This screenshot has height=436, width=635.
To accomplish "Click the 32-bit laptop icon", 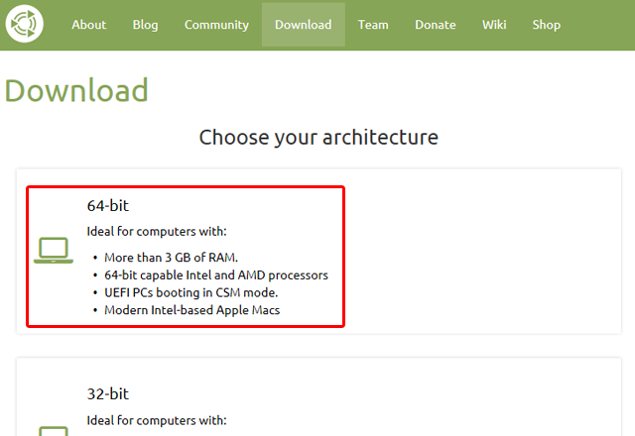I will [54, 431].
